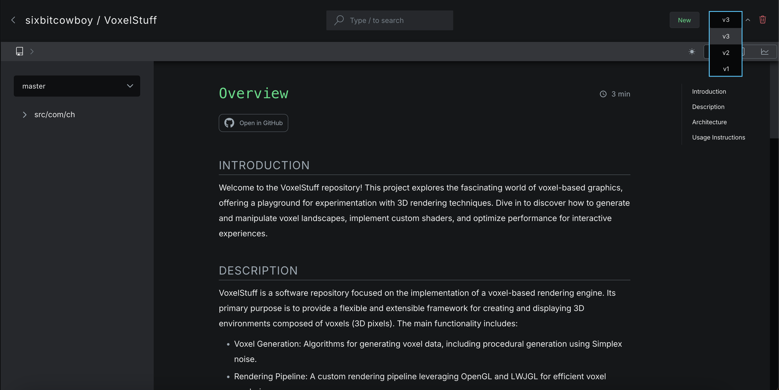The height and width of the screenshot is (390, 779).
Task: Click the GitHub logo icon
Action: point(229,123)
